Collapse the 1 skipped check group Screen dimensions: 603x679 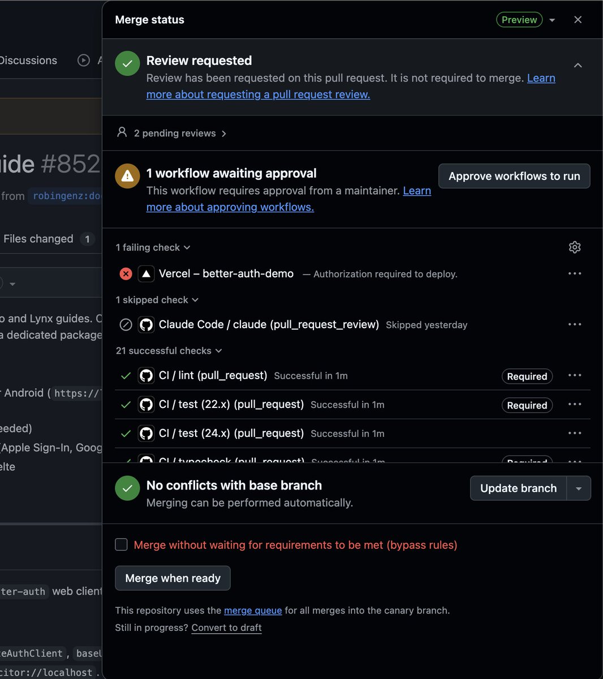click(157, 300)
